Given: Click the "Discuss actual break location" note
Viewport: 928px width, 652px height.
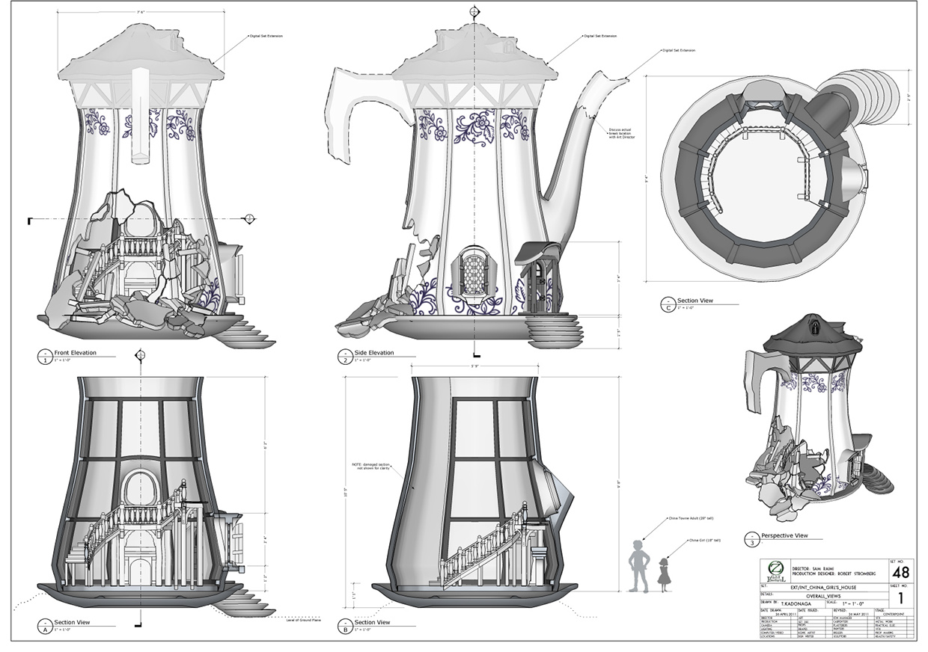Looking at the screenshot, I should coord(620,135).
